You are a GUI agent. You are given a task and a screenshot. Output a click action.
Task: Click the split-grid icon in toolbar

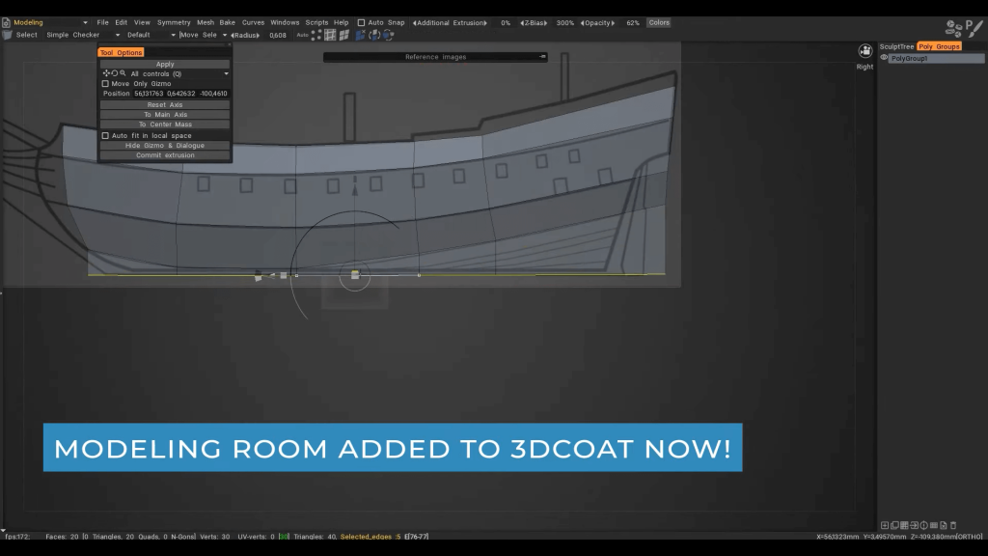[344, 36]
